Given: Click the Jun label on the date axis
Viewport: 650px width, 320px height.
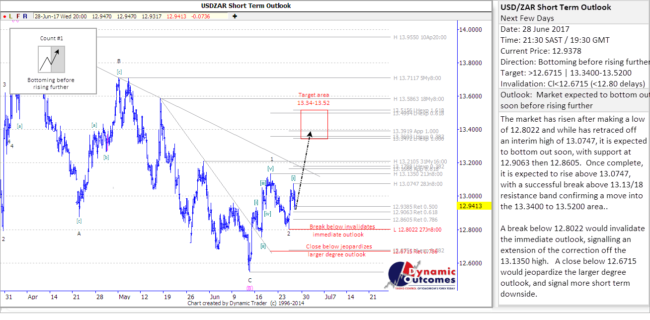Looking at the screenshot, I should click(x=214, y=297).
